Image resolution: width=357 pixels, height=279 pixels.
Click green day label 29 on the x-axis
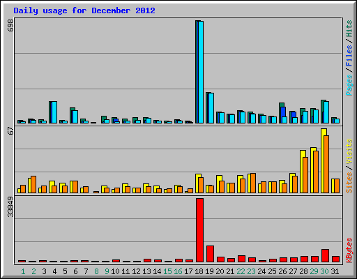pos(314,271)
